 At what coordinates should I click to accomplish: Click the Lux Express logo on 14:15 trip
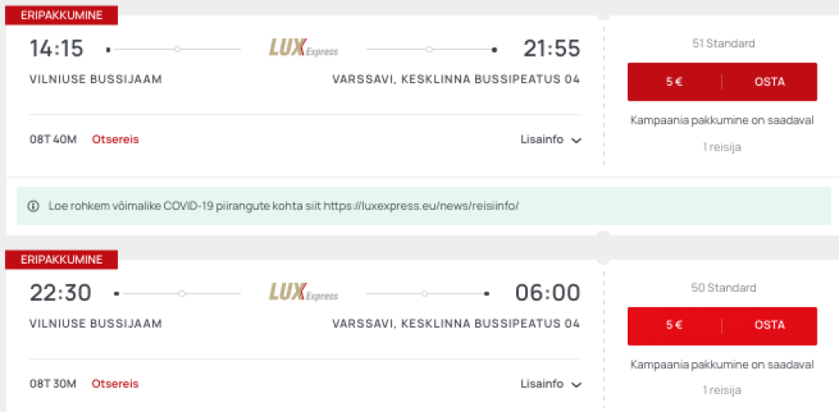coord(303,48)
